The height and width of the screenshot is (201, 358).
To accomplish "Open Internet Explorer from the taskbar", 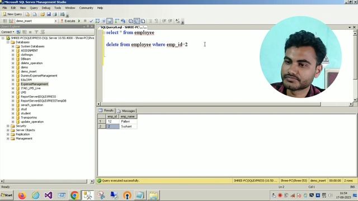I will [35, 195].
